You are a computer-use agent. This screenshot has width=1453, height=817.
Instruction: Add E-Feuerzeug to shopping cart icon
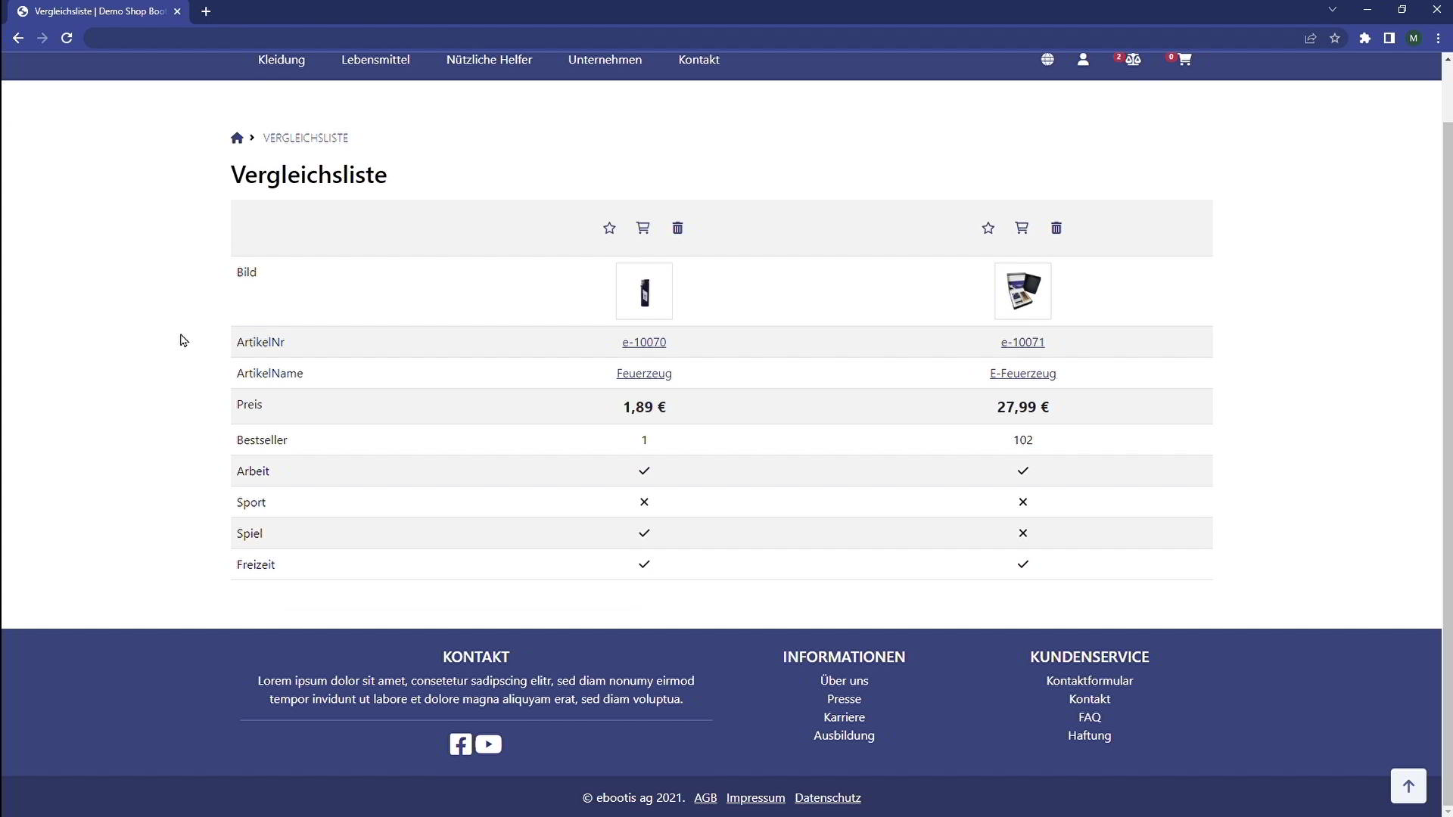pos(1022,228)
